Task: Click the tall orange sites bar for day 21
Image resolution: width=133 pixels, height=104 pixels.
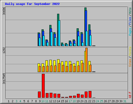Action: (87, 60)
